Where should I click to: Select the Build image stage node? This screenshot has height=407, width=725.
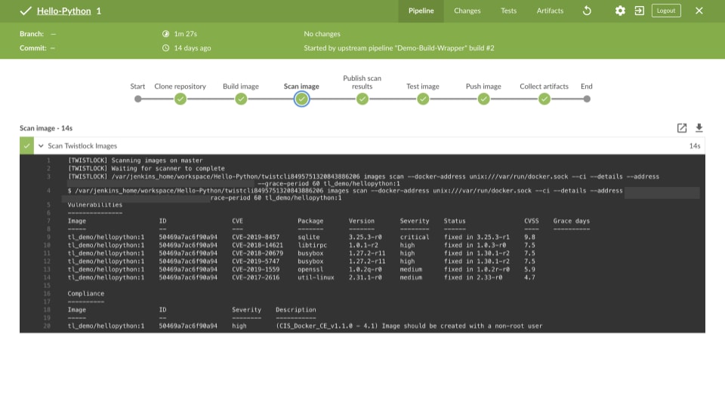click(x=241, y=99)
